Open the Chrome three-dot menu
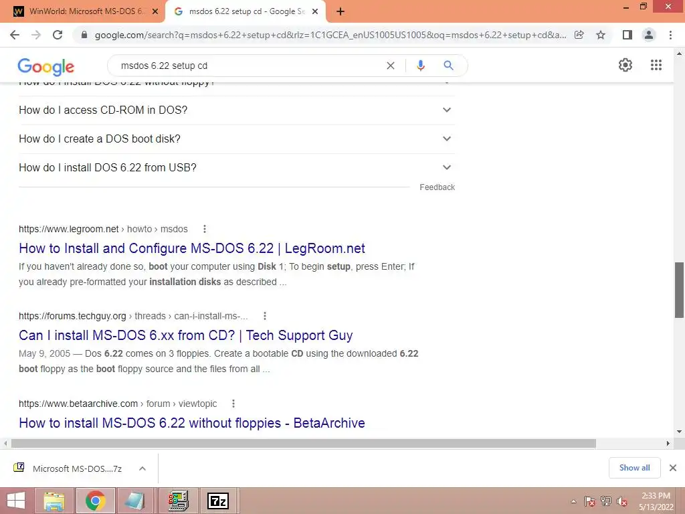Viewport: 685px width, 514px height. coord(670,35)
